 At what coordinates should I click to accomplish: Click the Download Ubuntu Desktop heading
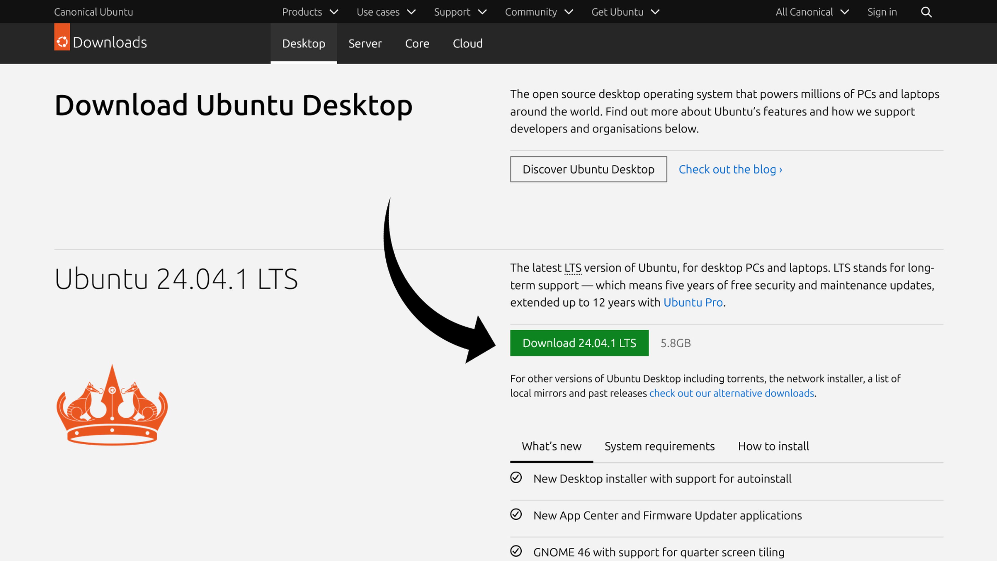pyautogui.click(x=233, y=105)
